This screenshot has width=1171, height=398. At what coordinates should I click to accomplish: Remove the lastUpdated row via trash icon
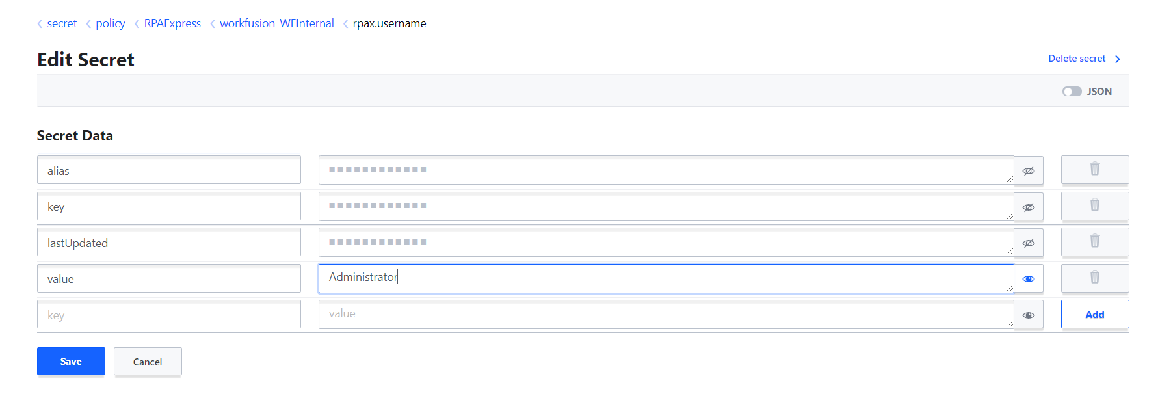point(1095,242)
